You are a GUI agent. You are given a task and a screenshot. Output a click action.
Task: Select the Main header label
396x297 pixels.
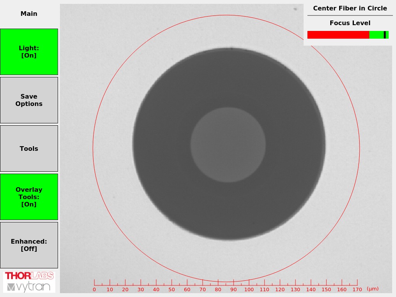coord(29,14)
